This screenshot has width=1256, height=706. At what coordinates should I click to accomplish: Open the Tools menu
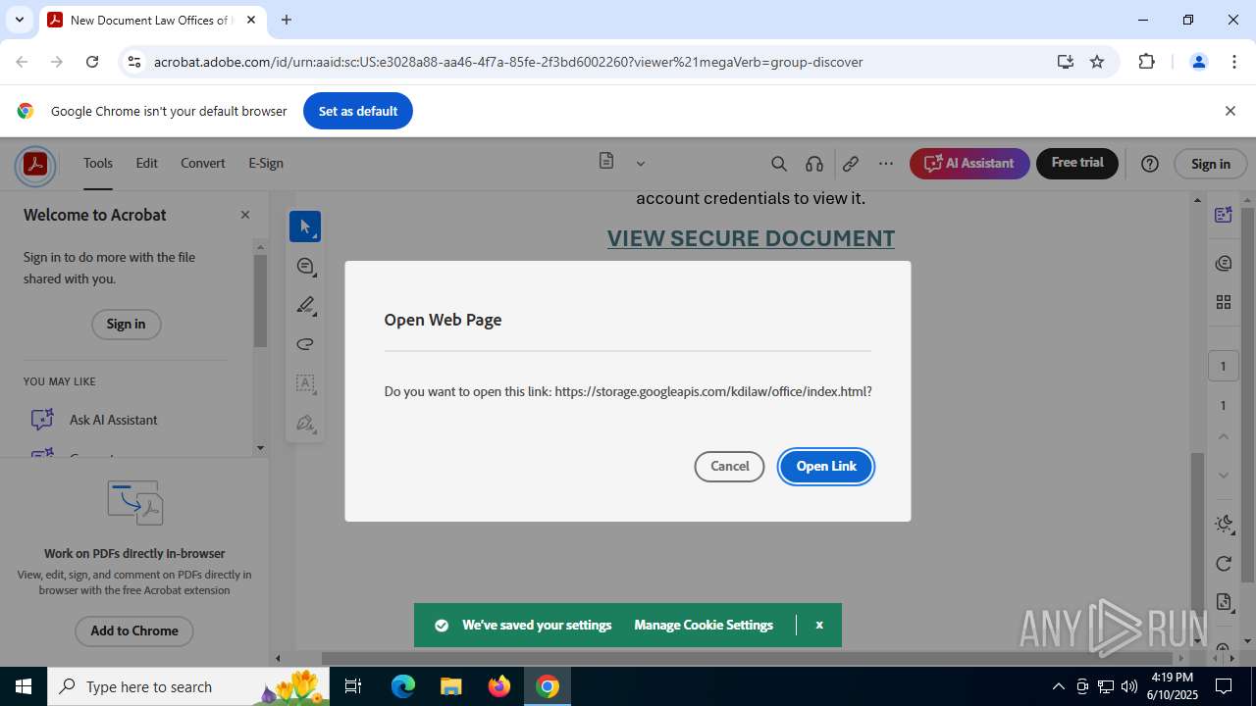98,164
